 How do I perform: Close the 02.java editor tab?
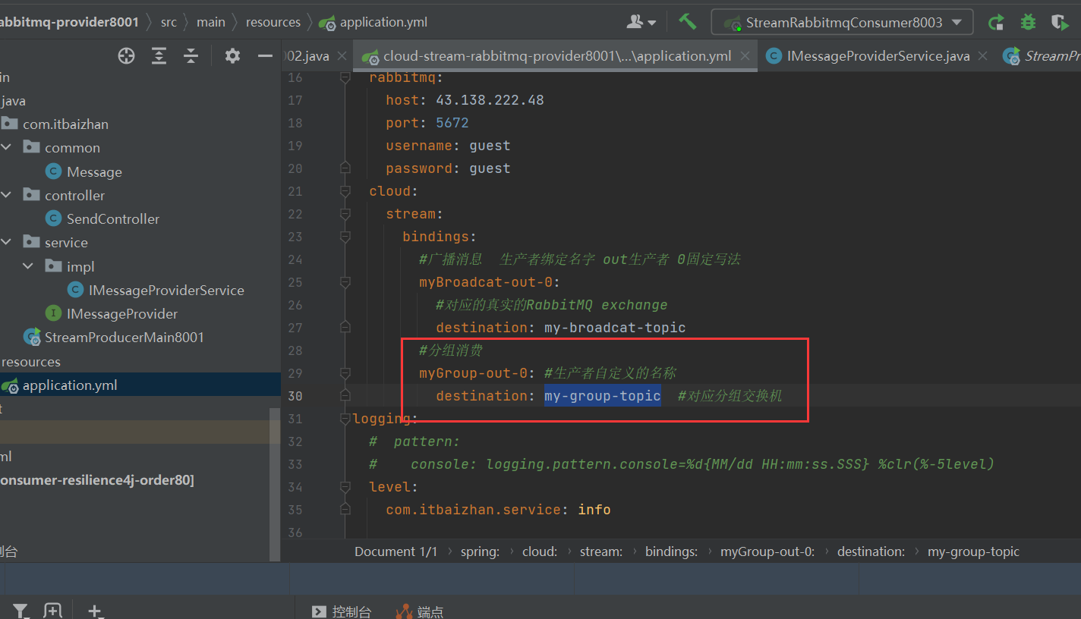(341, 55)
